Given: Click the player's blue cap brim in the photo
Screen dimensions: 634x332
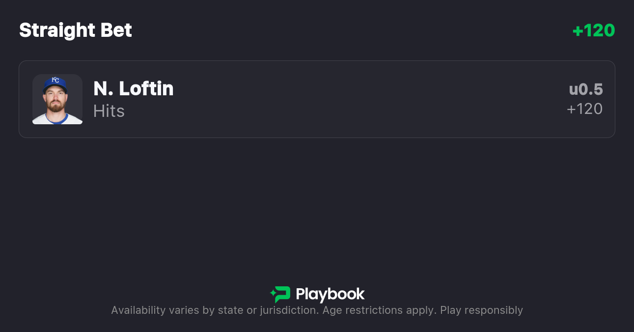Looking at the screenshot, I should click(x=55, y=88).
